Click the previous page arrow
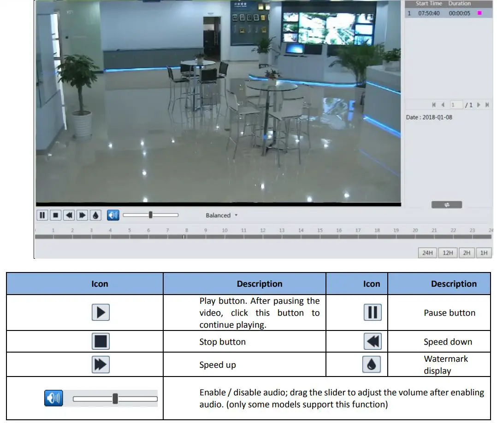497x423 pixels. (x=443, y=104)
